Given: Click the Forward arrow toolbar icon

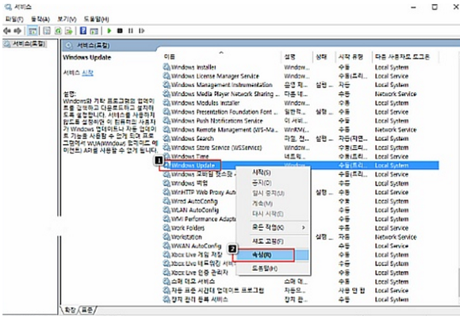Looking at the screenshot, I should pyautogui.click(x=17, y=30).
